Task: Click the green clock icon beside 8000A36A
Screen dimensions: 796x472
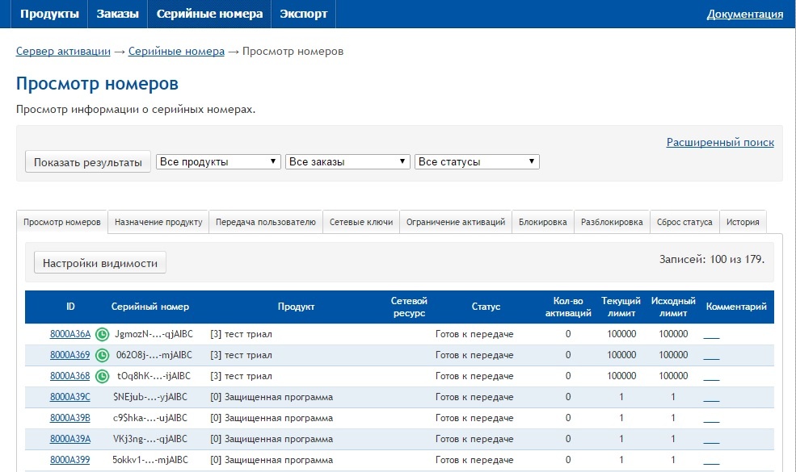Action: 102,334
